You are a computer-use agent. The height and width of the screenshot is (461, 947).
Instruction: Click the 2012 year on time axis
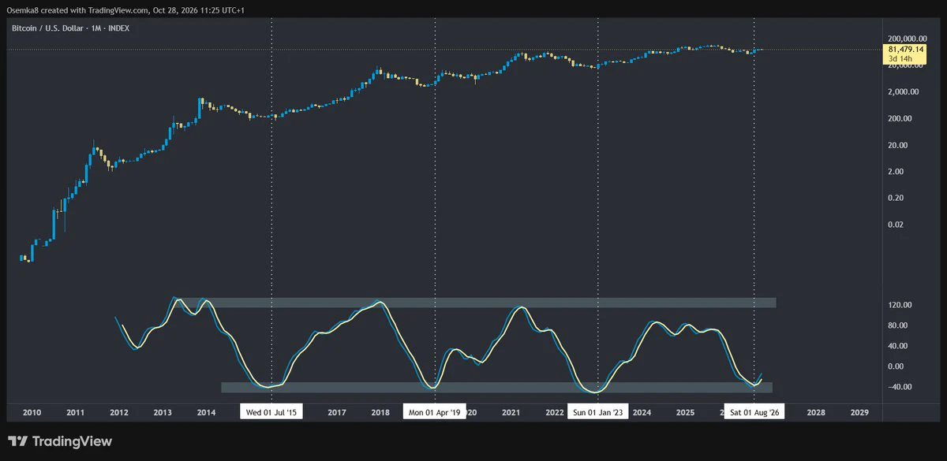coord(119,412)
